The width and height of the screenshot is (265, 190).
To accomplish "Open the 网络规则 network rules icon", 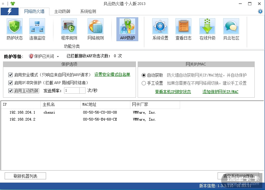I will [96, 27].
